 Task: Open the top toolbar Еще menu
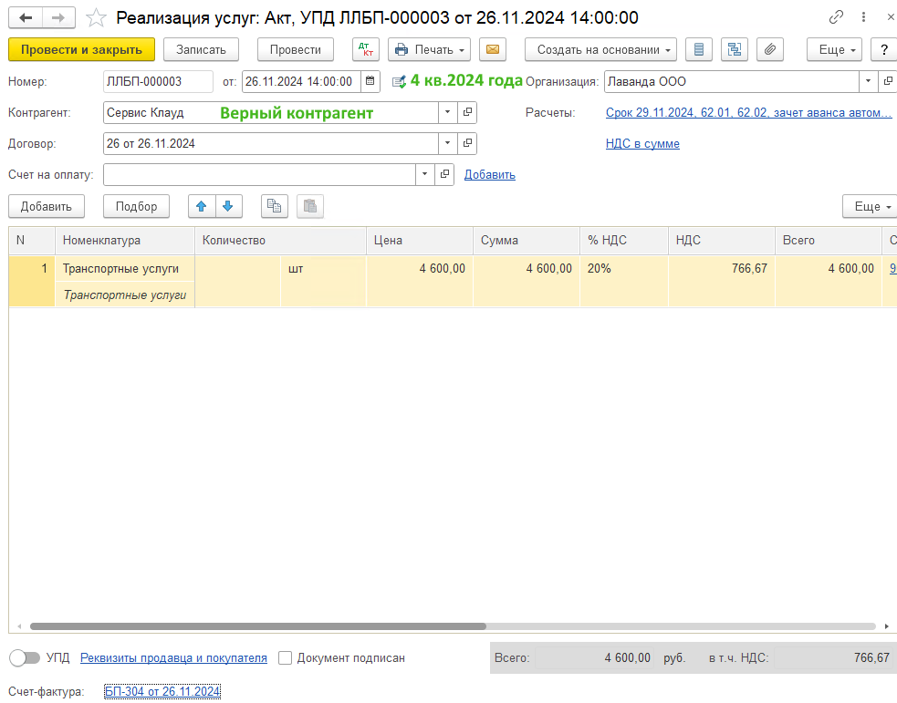click(834, 50)
